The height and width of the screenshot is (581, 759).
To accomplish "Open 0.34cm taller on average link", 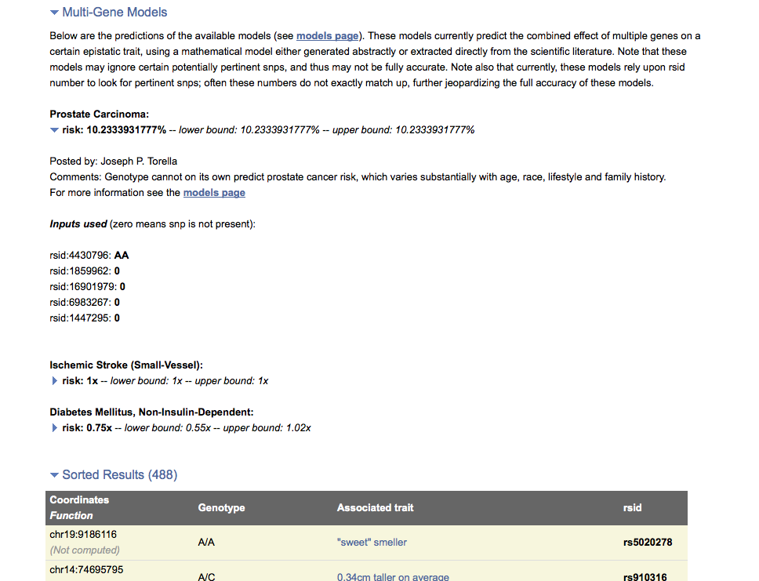I will [x=393, y=577].
